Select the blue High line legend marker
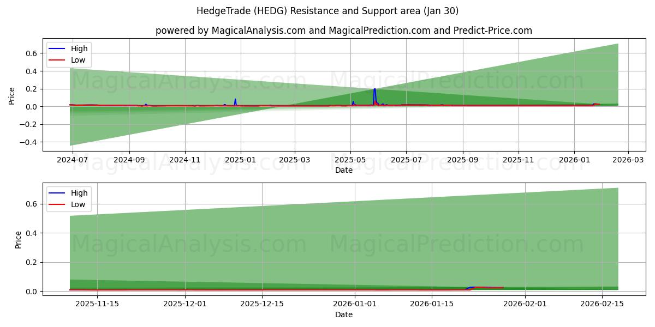655x327 pixels. [58, 49]
